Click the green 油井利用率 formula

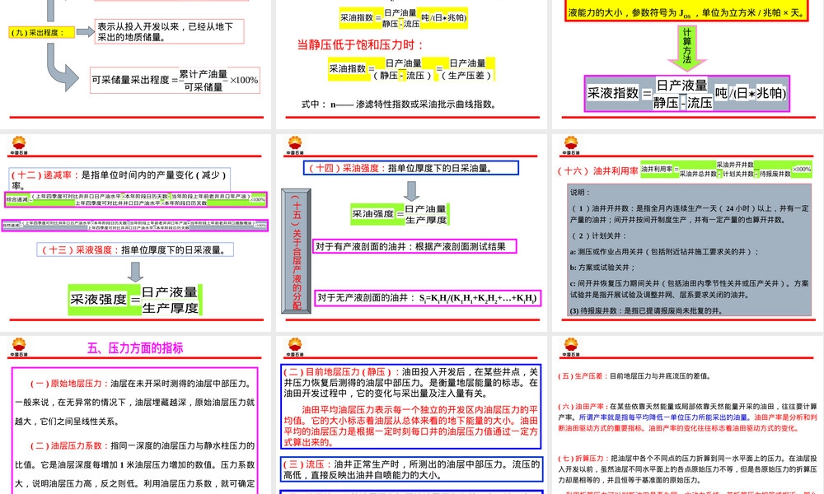click(x=726, y=169)
